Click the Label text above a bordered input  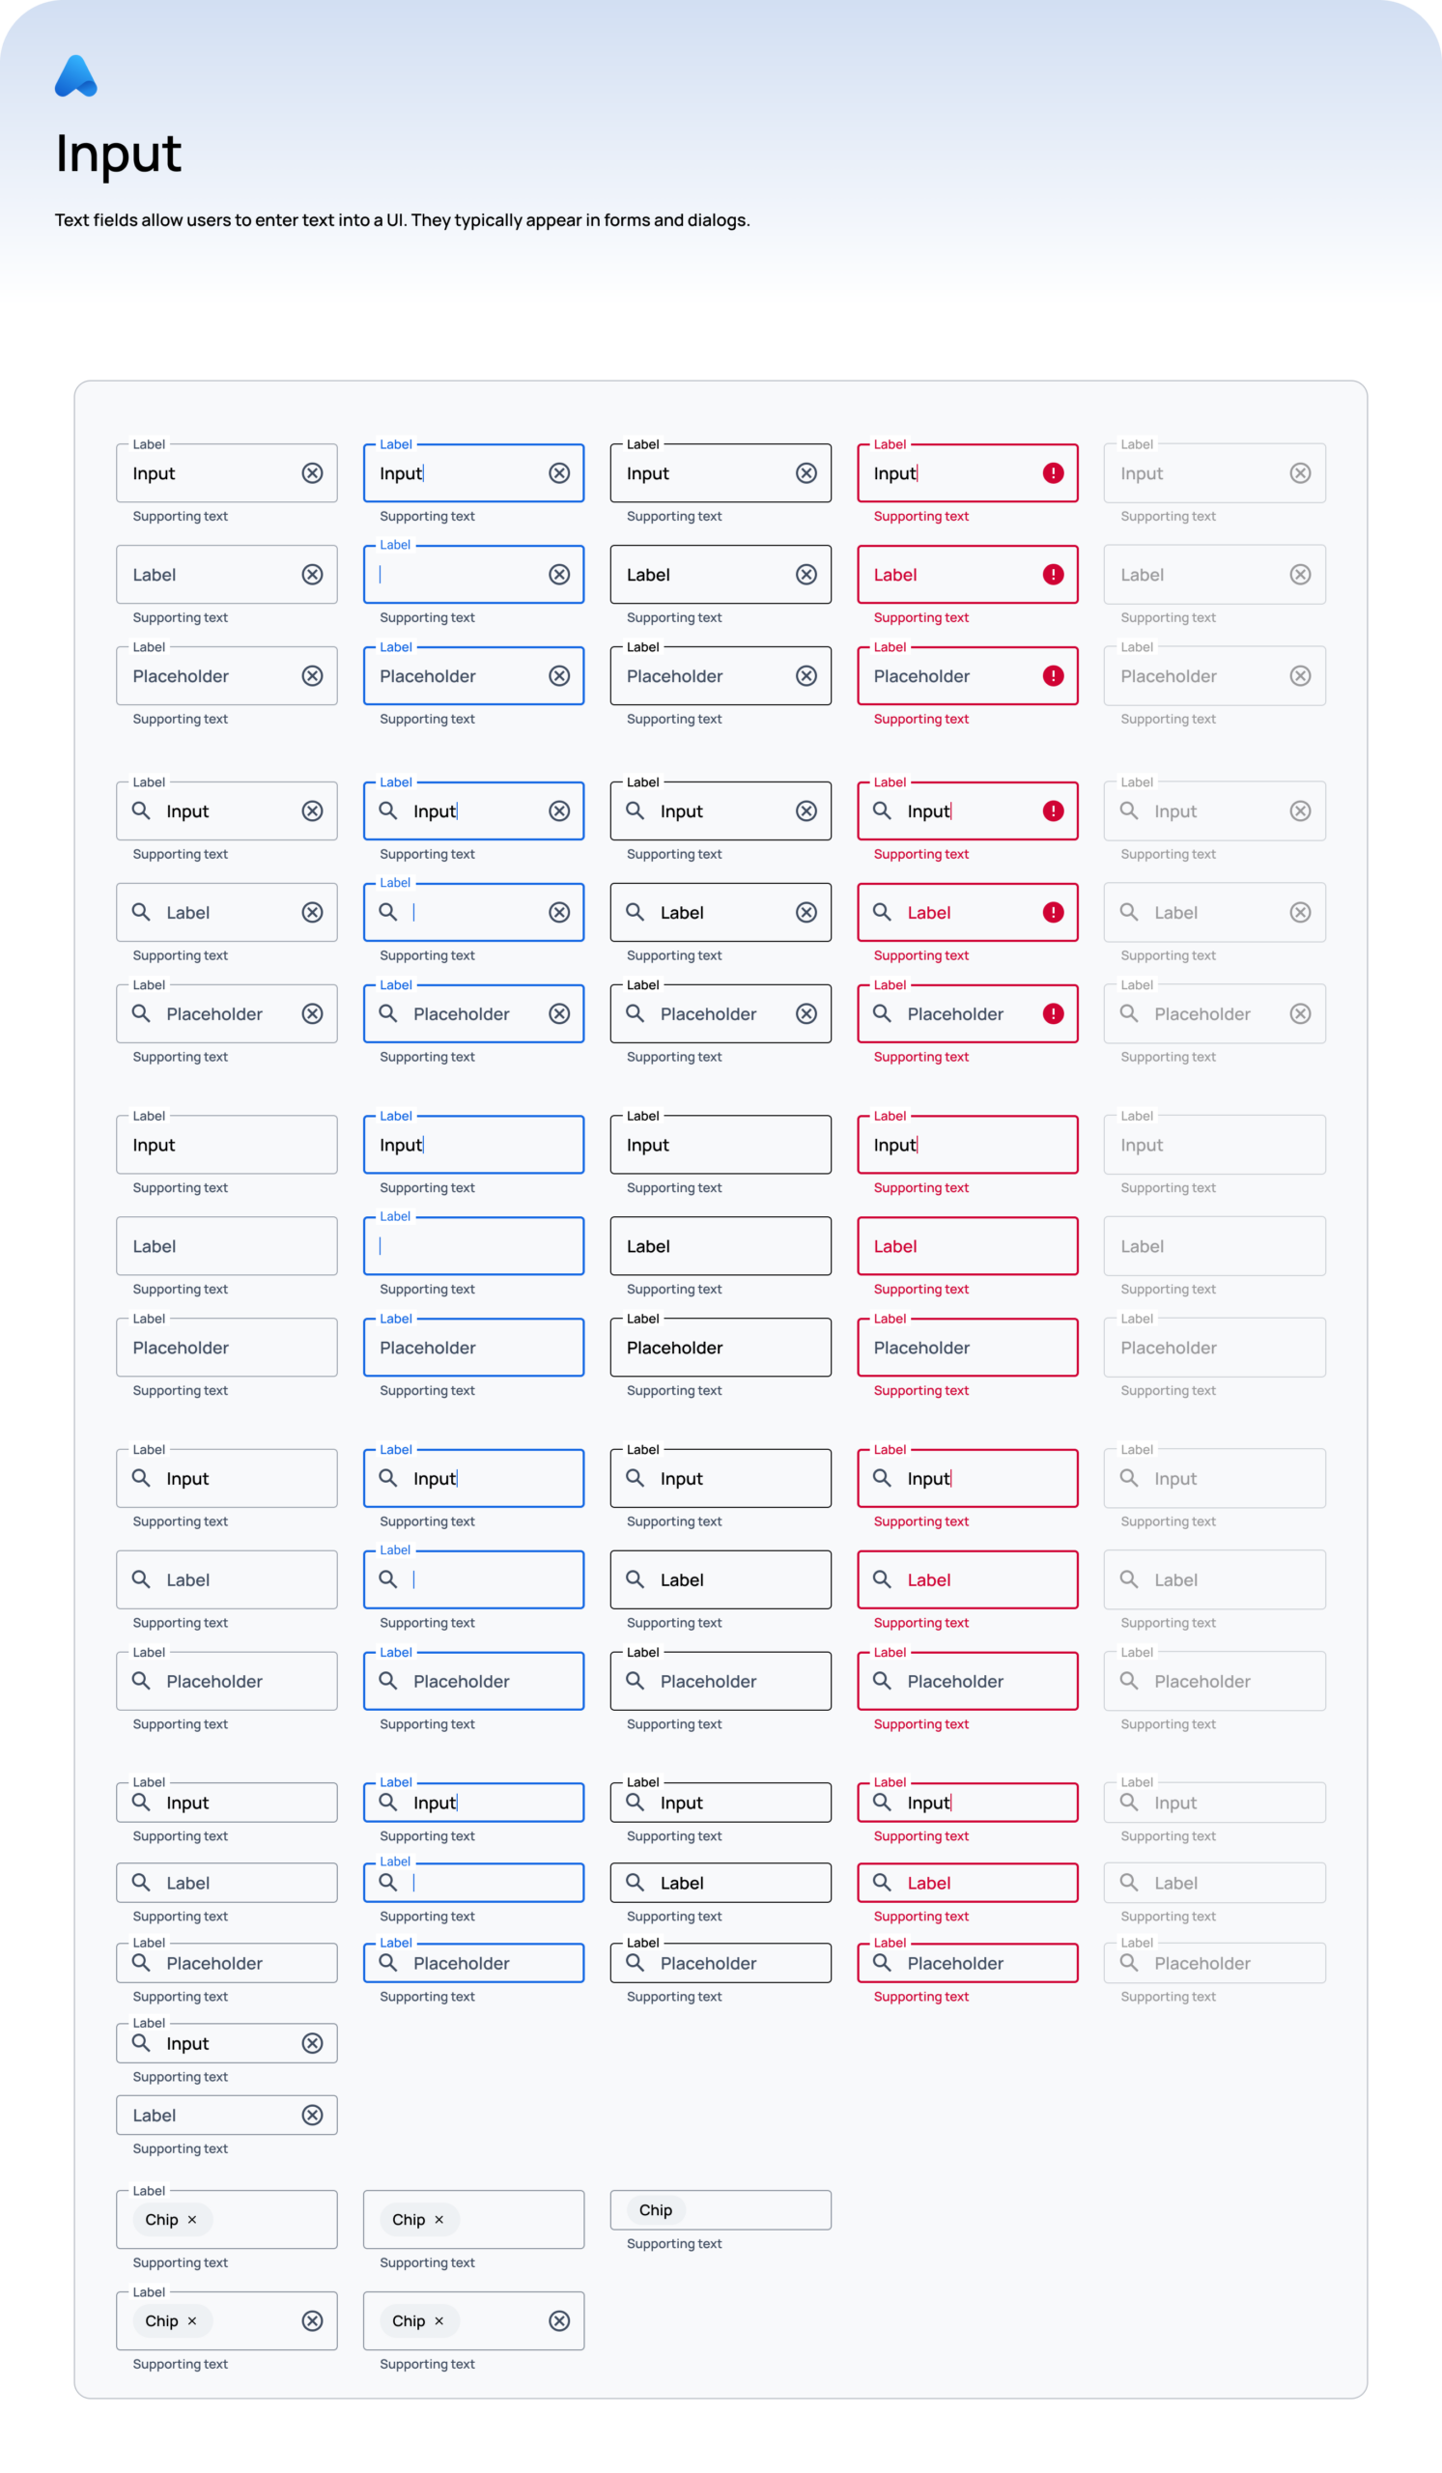[x=149, y=444]
